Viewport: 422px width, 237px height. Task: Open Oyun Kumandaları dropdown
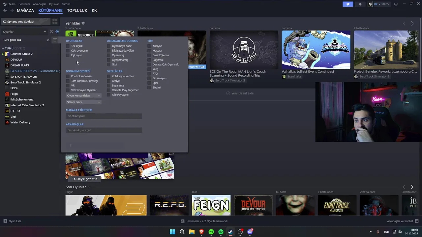coord(83,95)
